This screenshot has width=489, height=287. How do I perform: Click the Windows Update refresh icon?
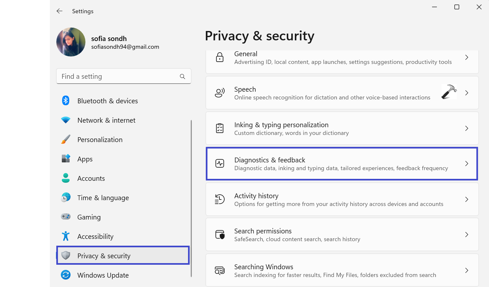[x=66, y=275]
